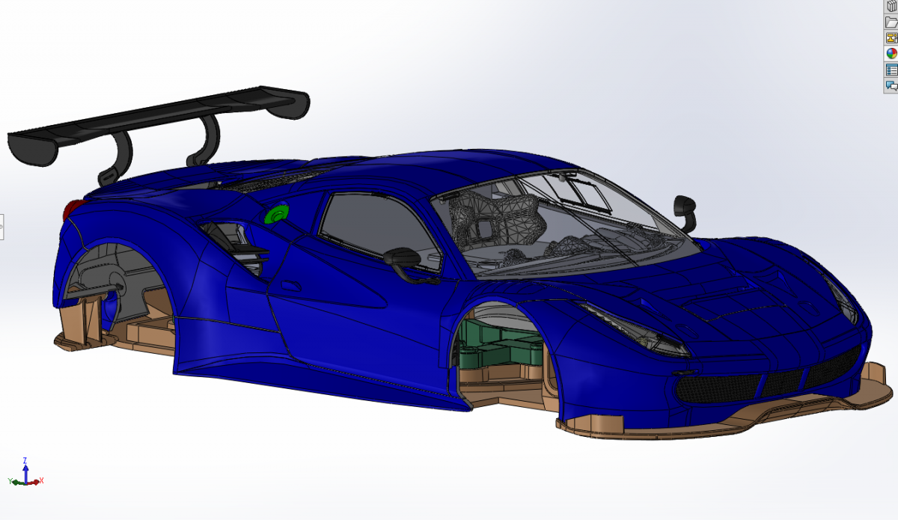This screenshot has width=898, height=520.
Task: Expand the collapsed panel handle on left edge
Action: click(1, 226)
